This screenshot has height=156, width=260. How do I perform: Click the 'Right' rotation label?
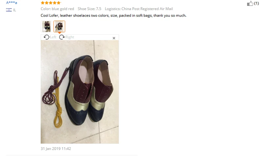pyautogui.click(x=70, y=37)
